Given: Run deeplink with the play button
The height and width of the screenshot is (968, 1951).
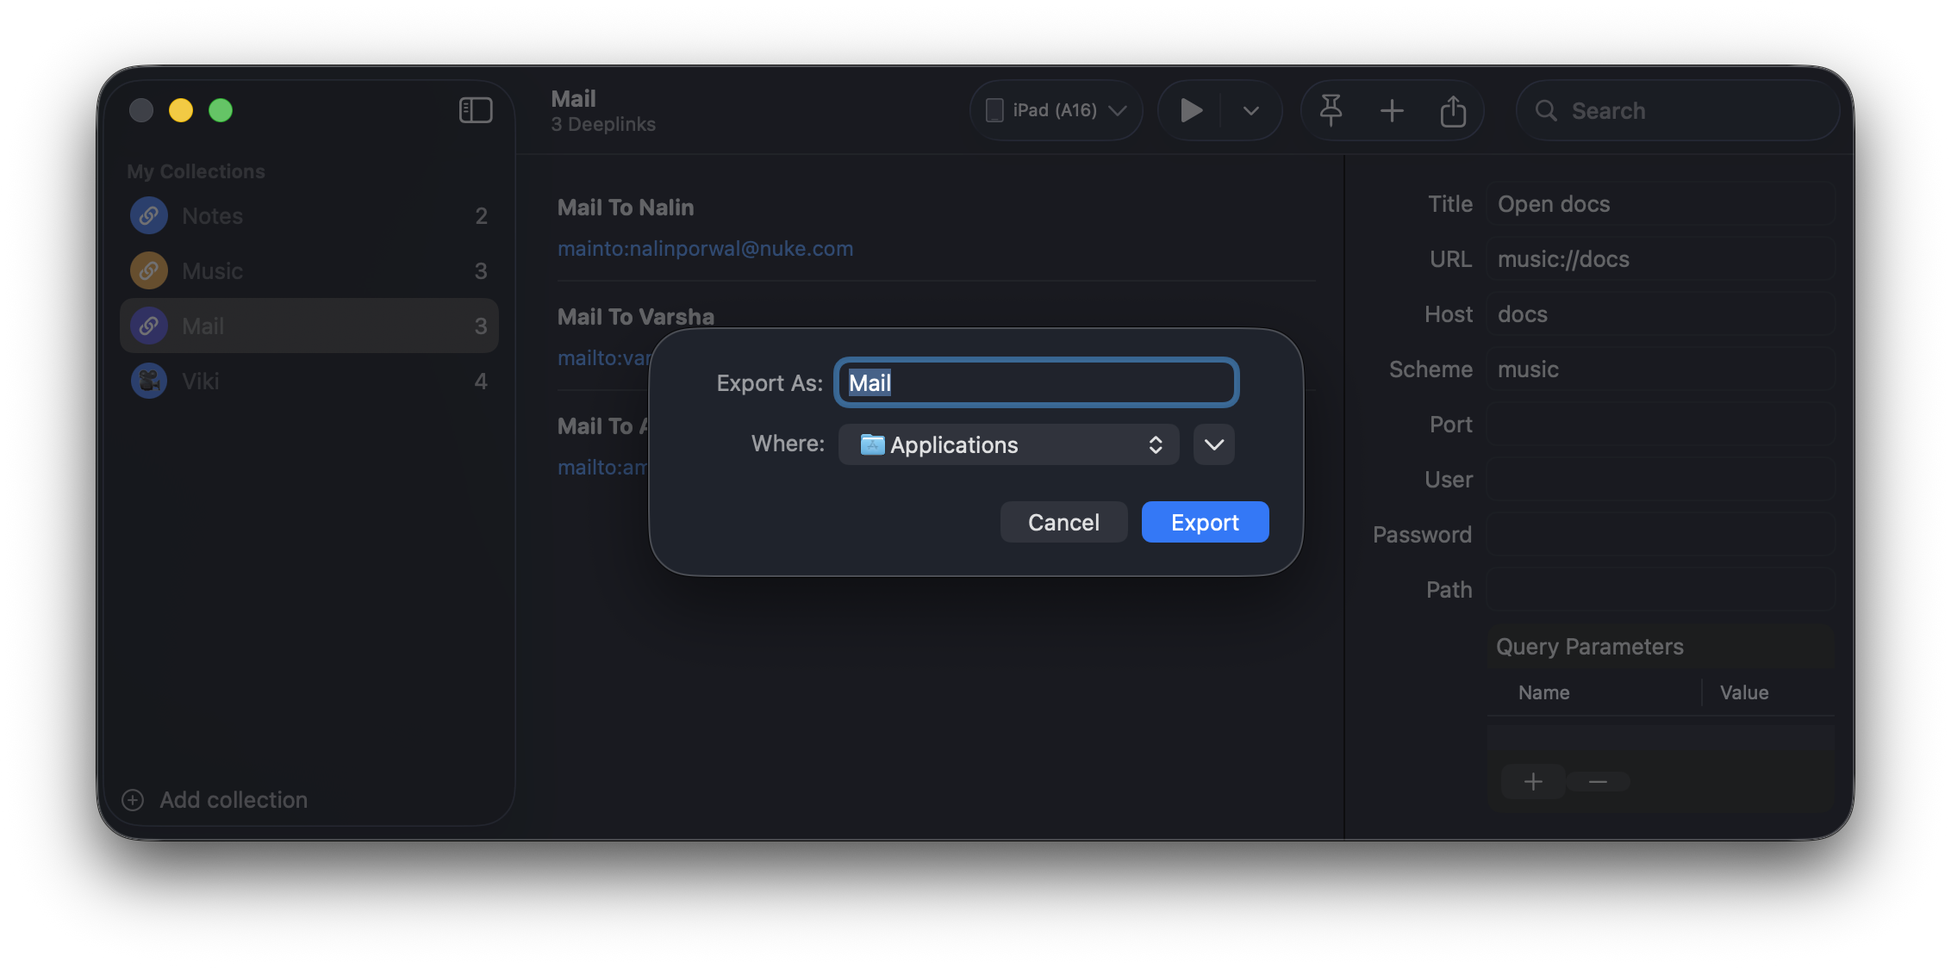Looking at the screenshot, I should (x=1191, y=110).
